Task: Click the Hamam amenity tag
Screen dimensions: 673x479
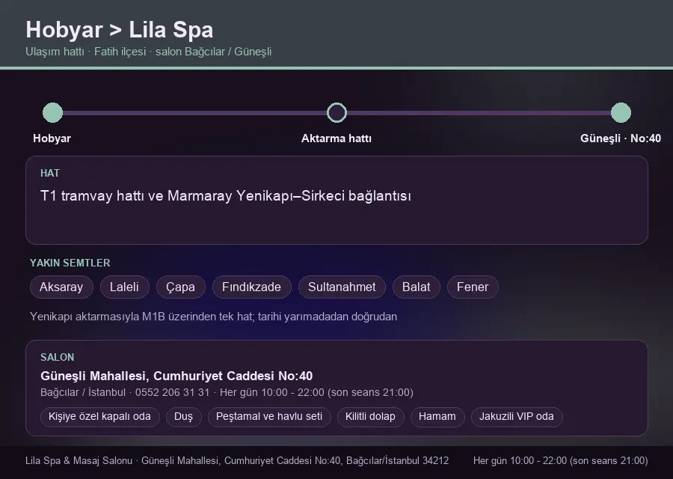Action: (x=437, y=417)
